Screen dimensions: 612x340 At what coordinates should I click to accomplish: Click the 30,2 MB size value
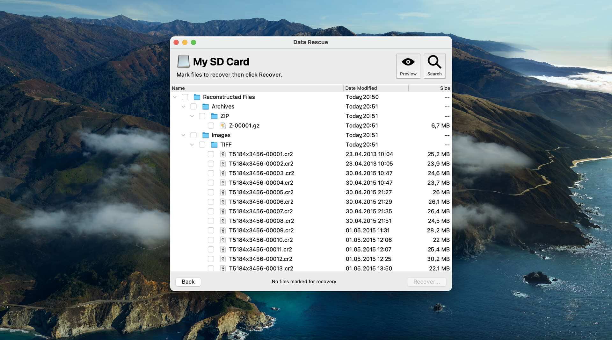438,259
